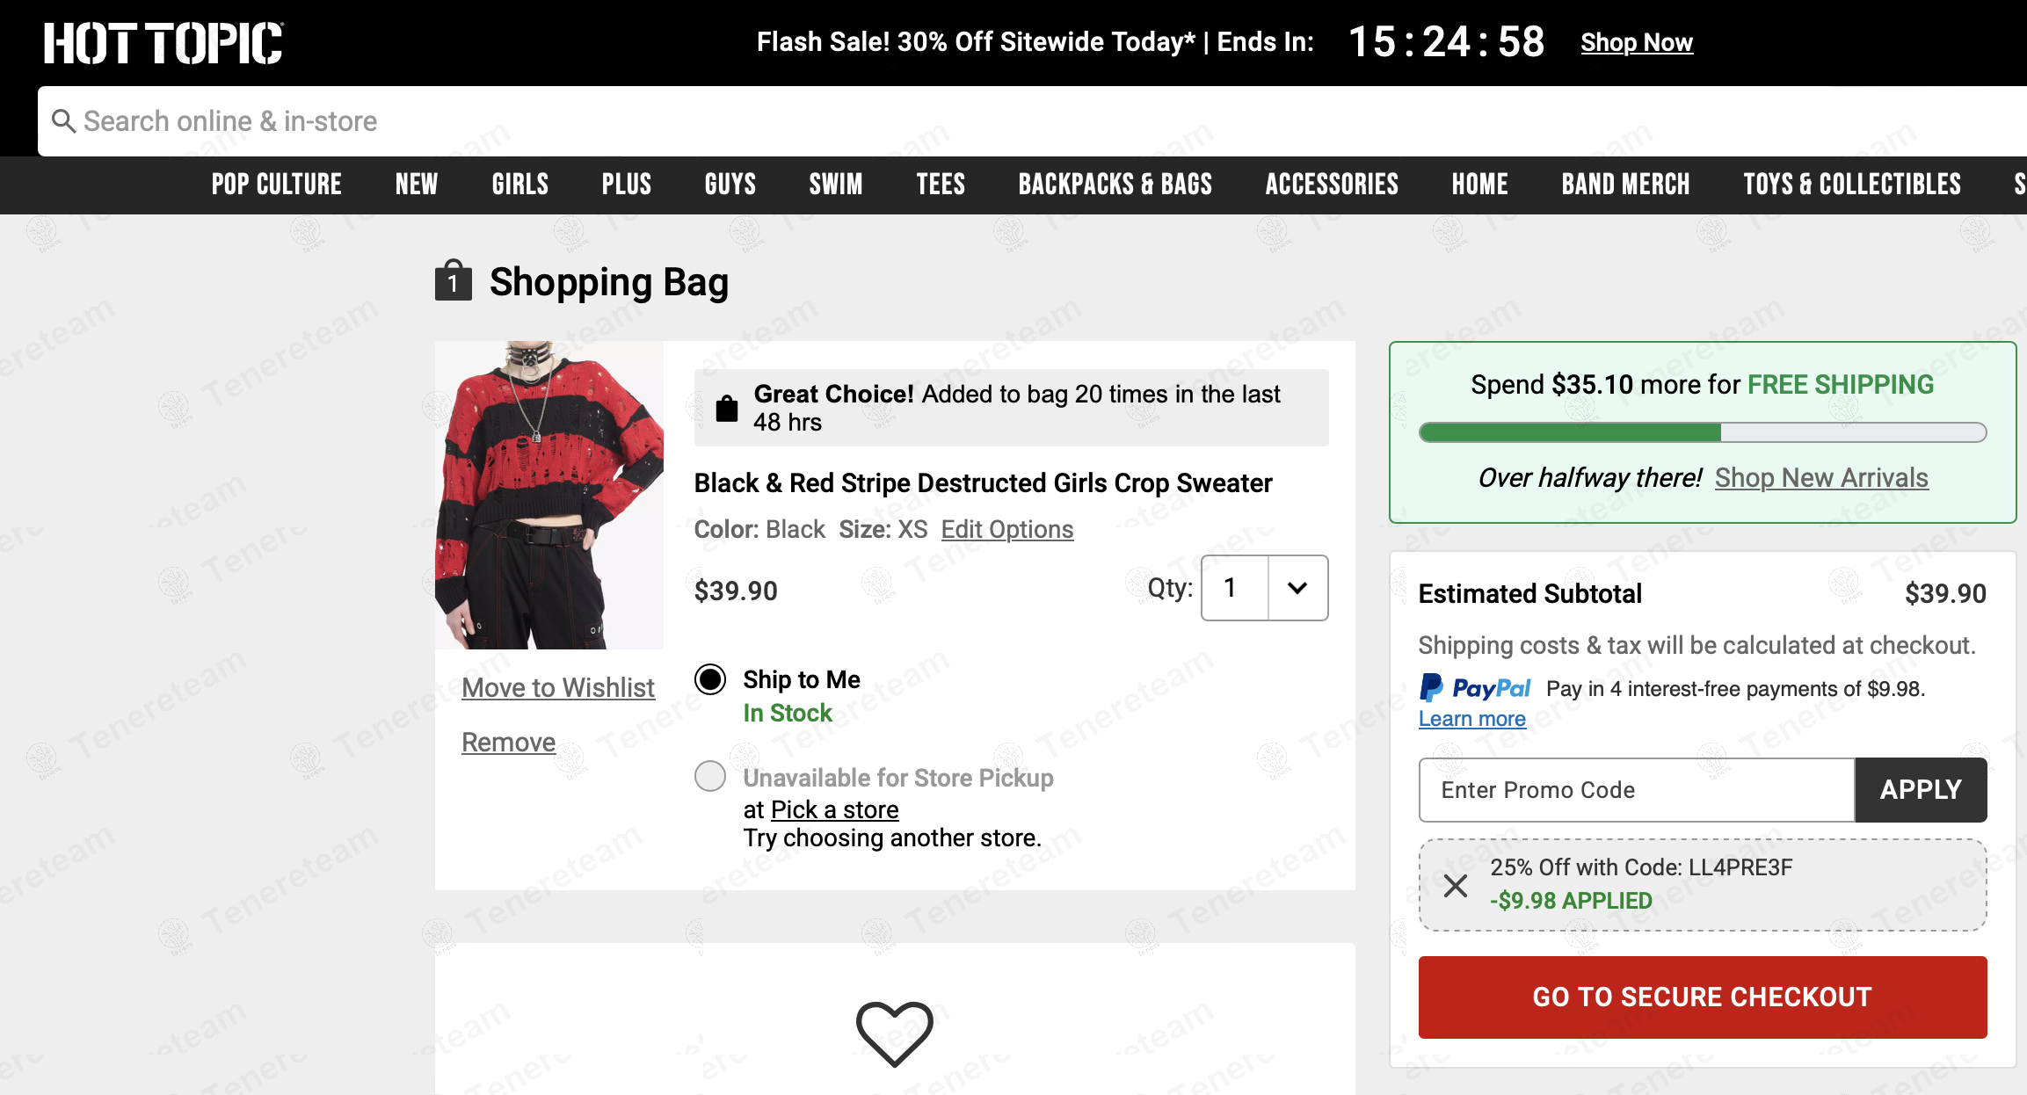Screen dimensions: 2027x1095
Task: Click the heart wishlist icon
Action: coord(894,1033)
